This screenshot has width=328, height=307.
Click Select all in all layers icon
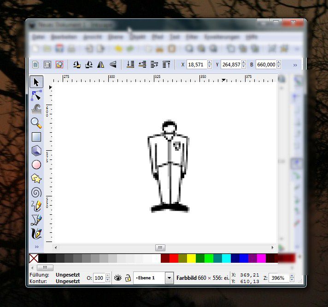click(47, 65)
